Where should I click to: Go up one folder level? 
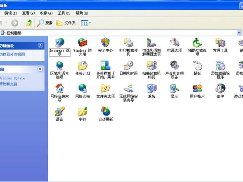29,23
